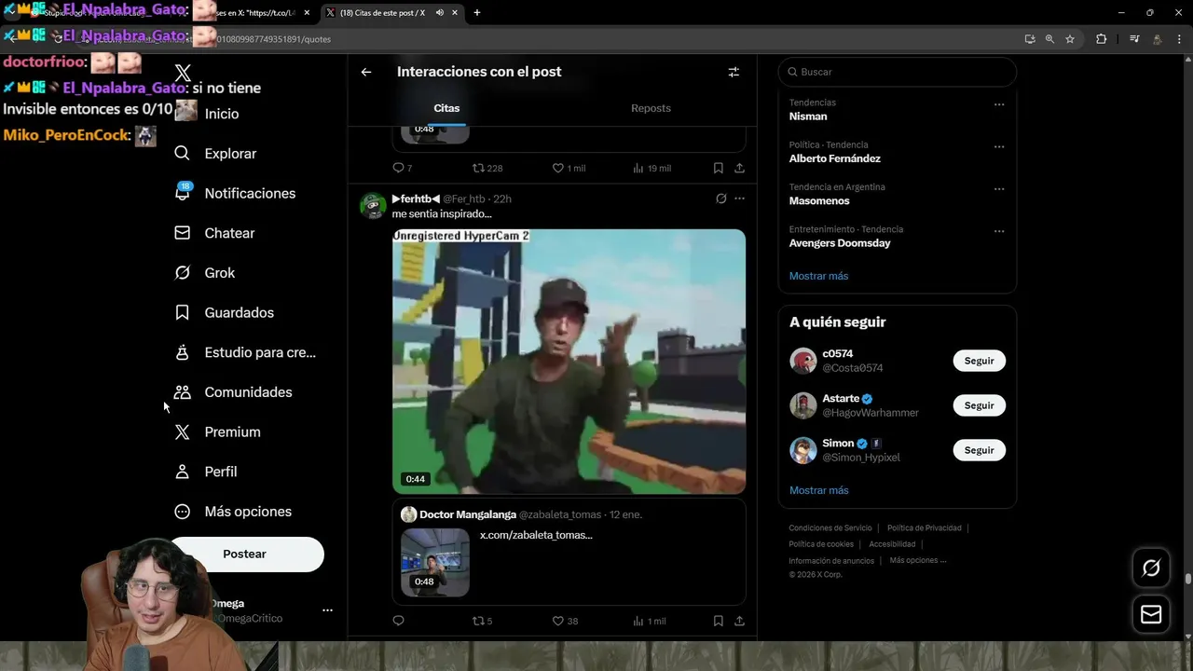Play the Unregistered HyperCam video
Screen dimensions: 1193x671
pos(569,362)
